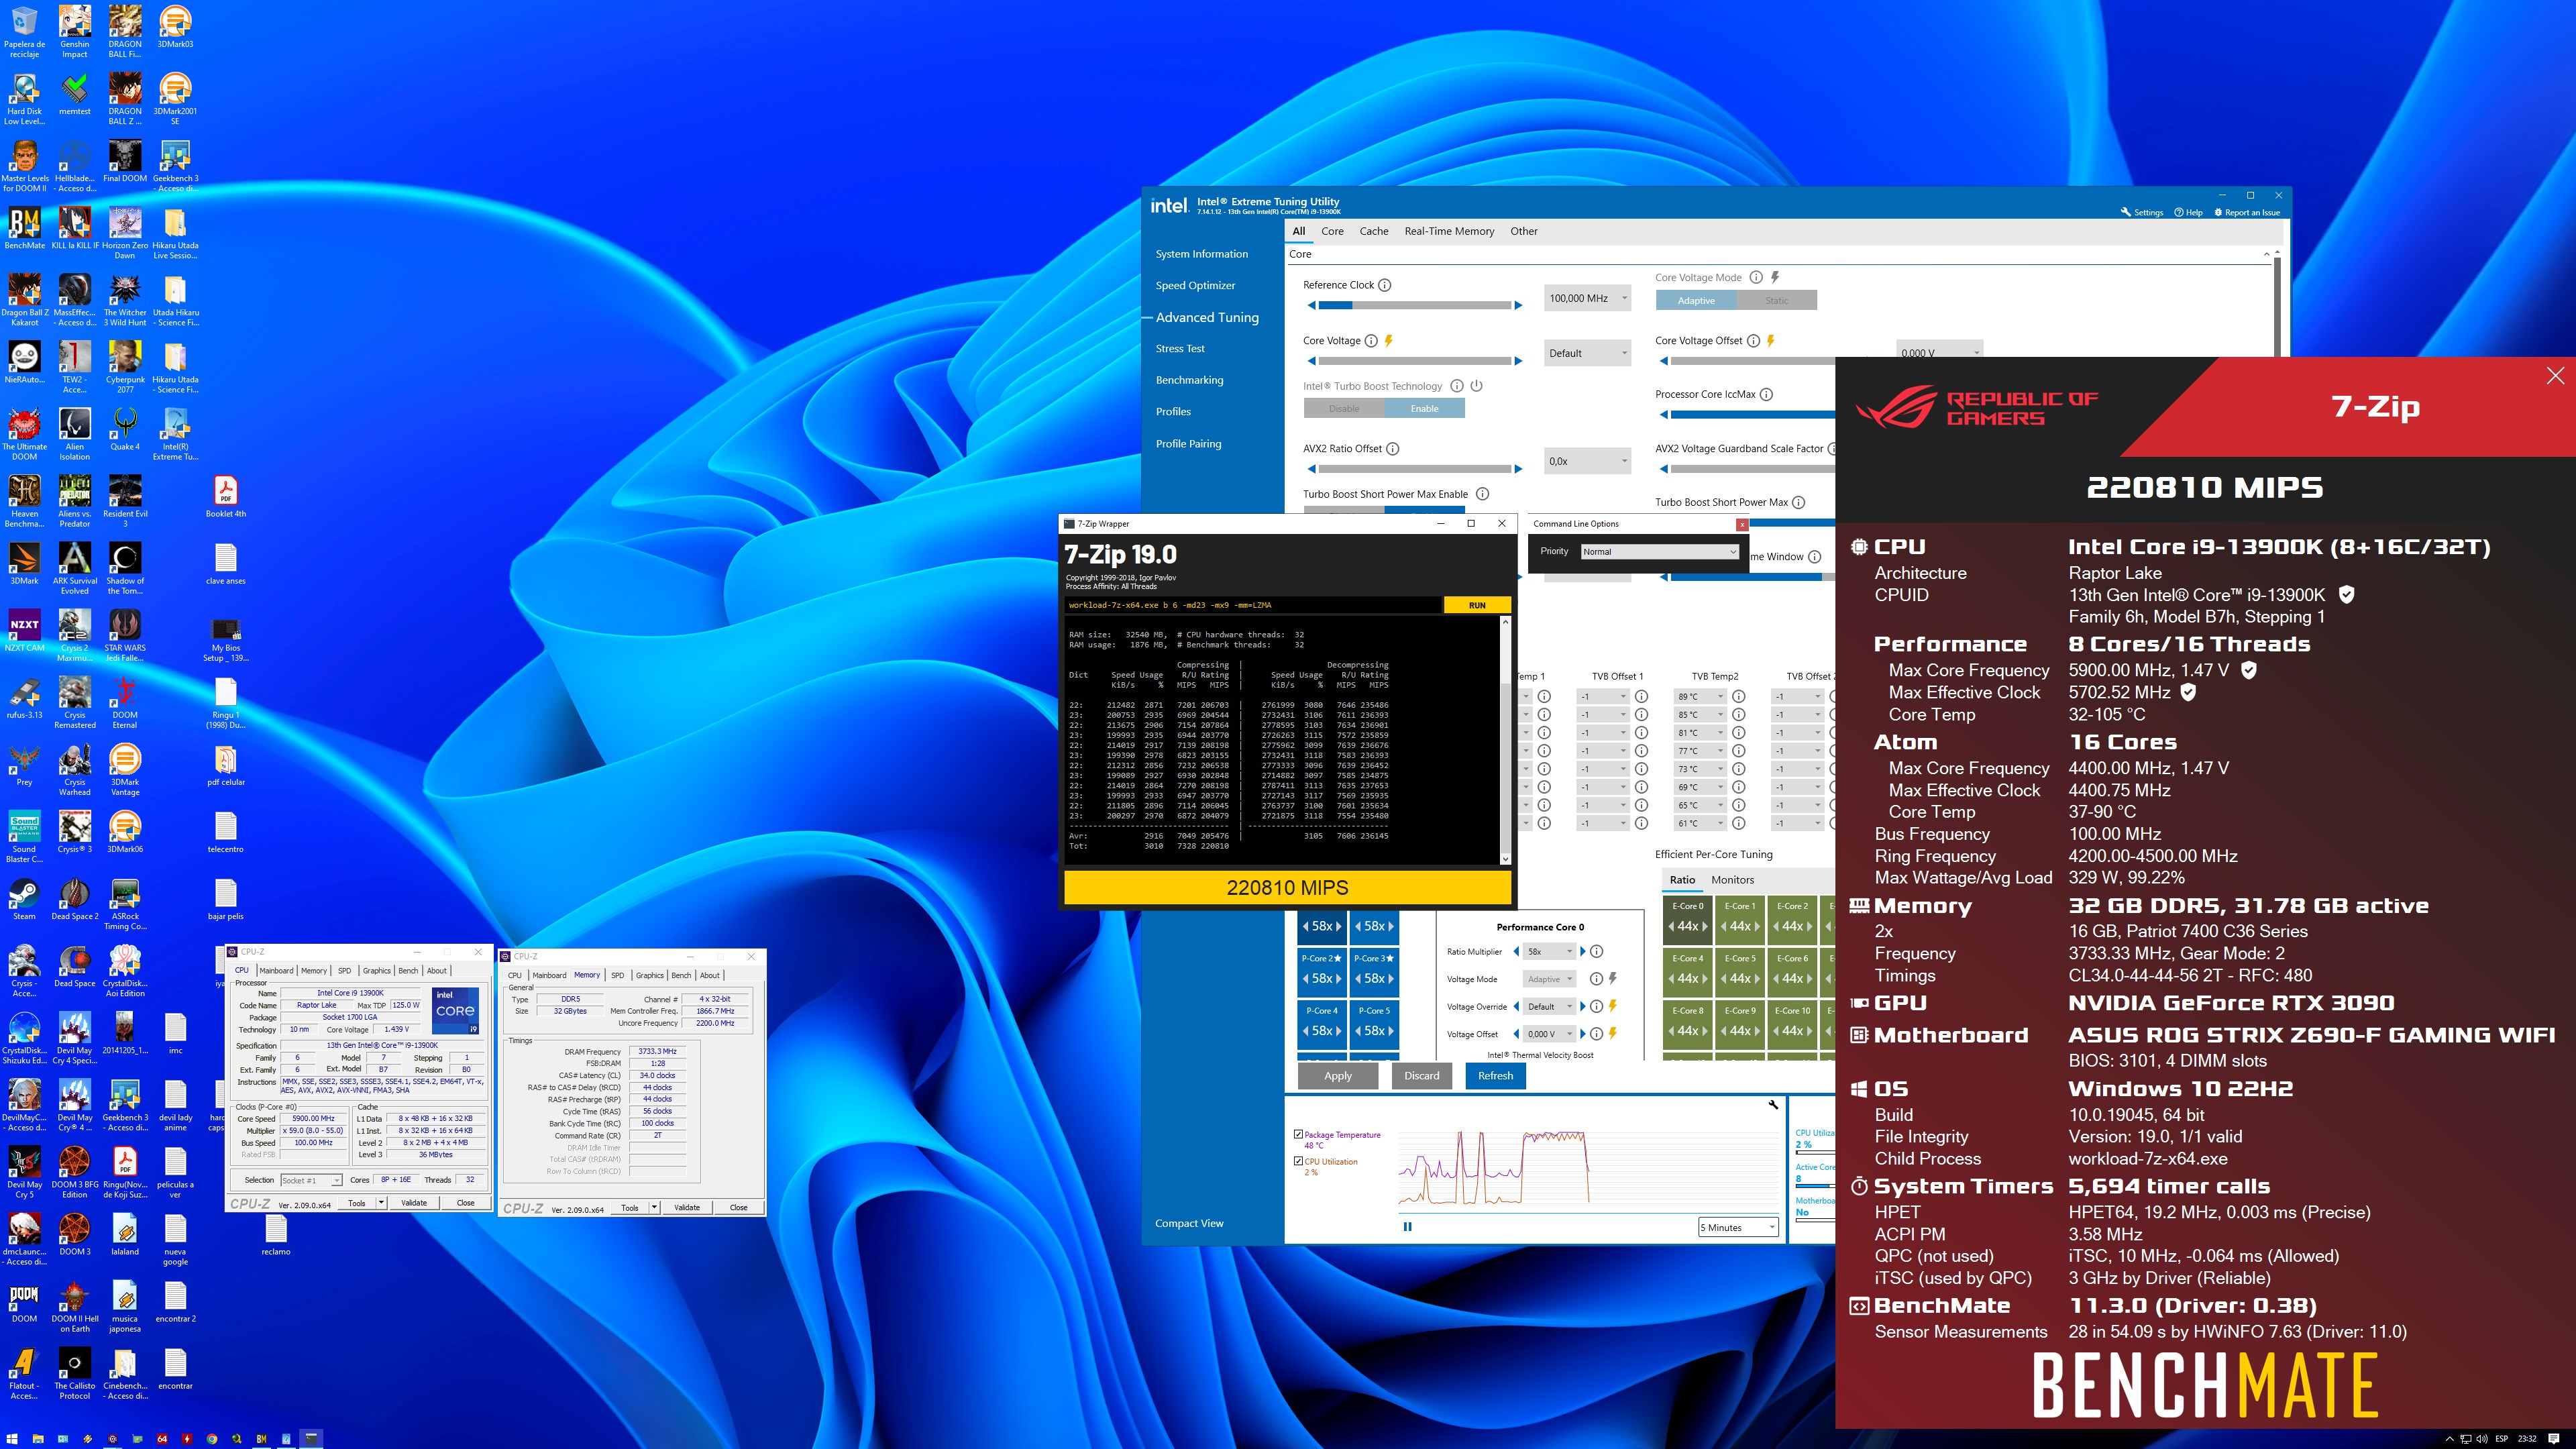The width and height of the screenshot is (2576, 1449).
Task: Set Core Voltage Mode to Static
Action: (x=1777, y=300)
